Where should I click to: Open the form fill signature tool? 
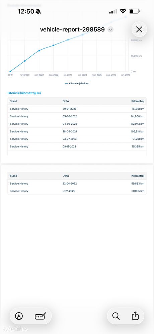click(41, 316)
